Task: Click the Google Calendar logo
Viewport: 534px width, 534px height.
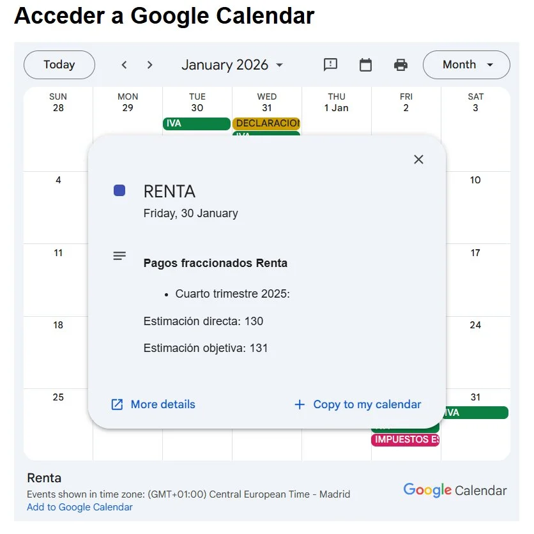Action: click(x=454, y=490)
